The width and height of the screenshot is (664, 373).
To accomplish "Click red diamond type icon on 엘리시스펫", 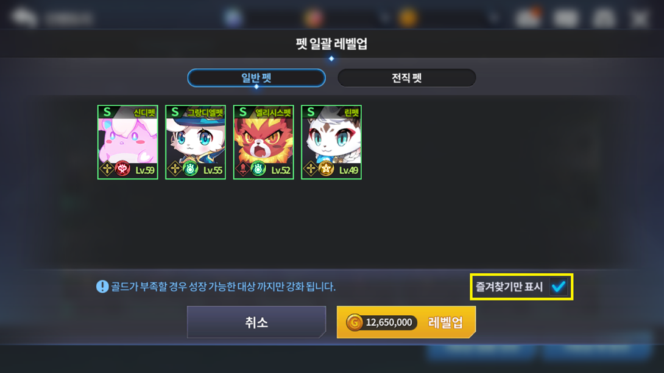I will 242,169.
